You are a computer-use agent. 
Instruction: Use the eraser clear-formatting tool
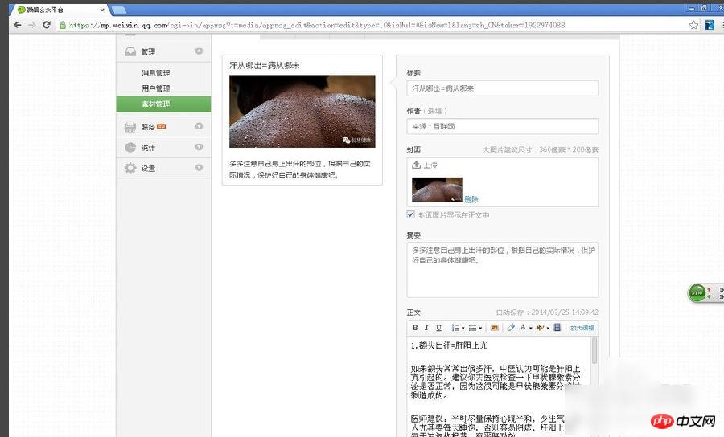[x=510, y=328]
